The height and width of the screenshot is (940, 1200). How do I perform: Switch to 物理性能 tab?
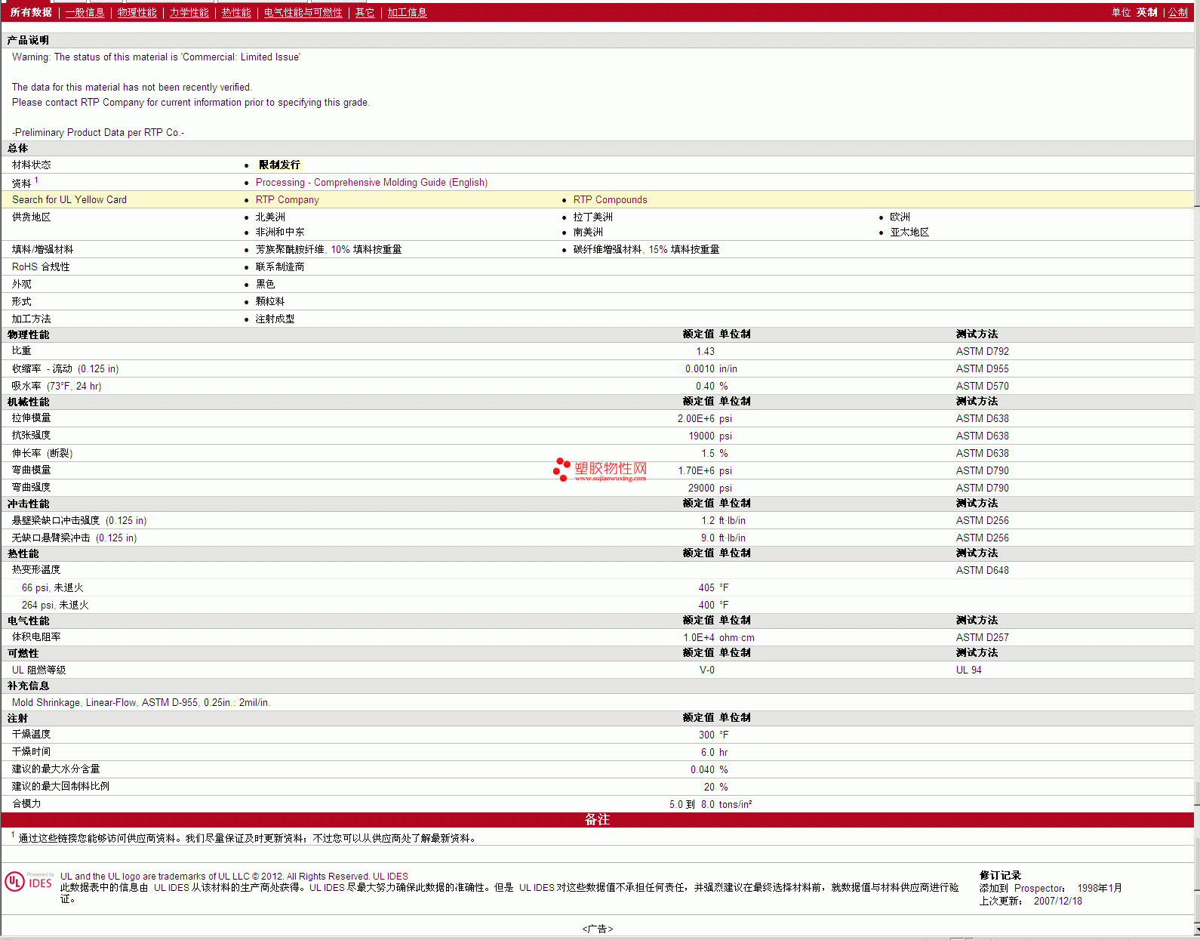137,13
